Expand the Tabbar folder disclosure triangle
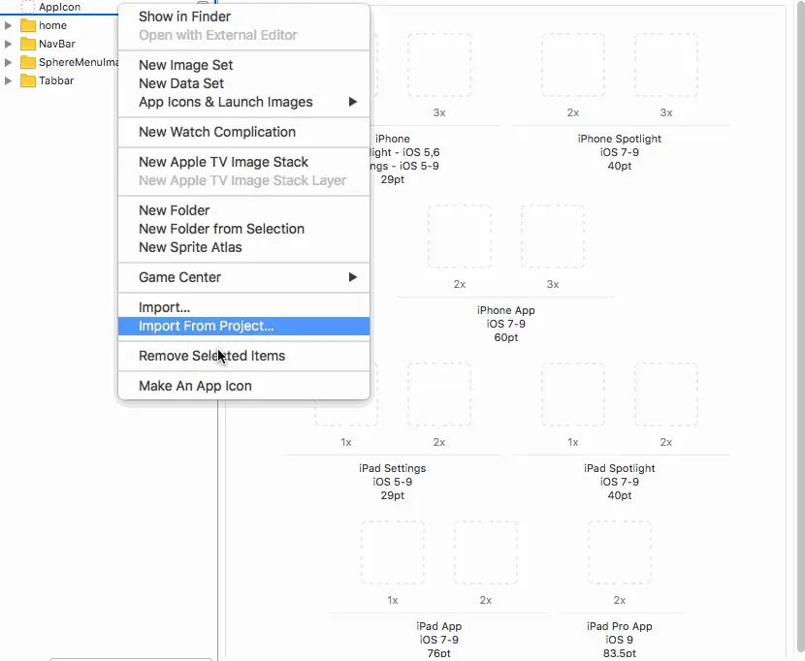 [8, 80]
